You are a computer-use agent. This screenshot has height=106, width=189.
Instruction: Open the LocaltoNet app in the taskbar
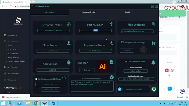click(53, 103)
